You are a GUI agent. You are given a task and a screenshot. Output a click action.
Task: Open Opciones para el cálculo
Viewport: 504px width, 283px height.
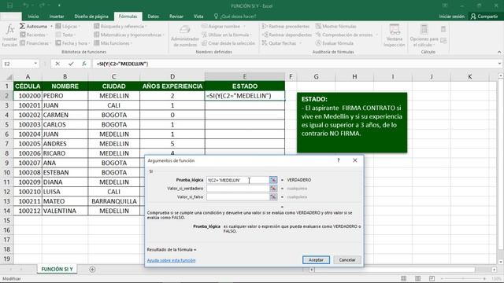point(424,36)
